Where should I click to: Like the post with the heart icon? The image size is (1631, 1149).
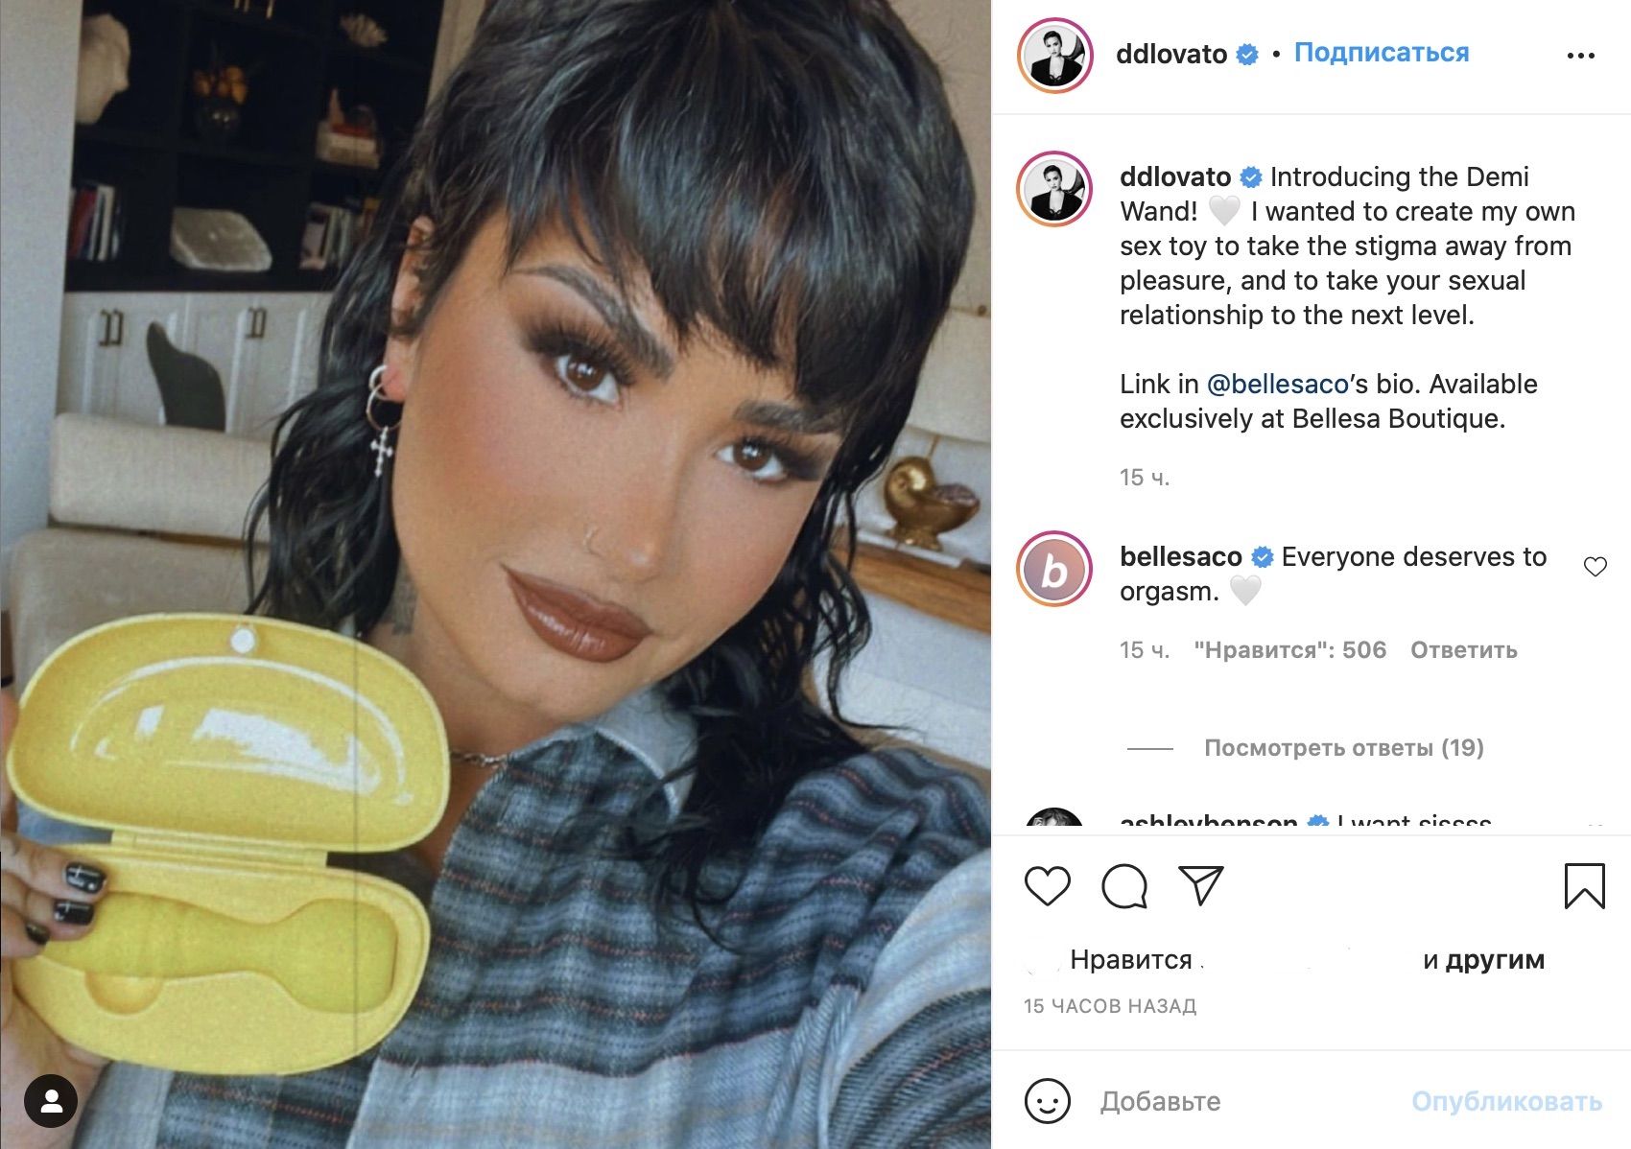1047,885
